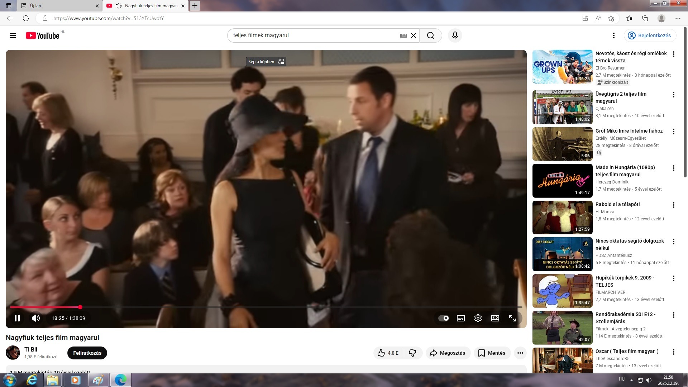Open more options for Üvegtigris 2 video

[x=673, y=95]
